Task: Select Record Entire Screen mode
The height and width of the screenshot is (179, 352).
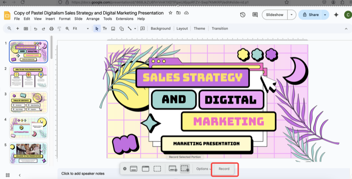Action: (x=173, y=169)
